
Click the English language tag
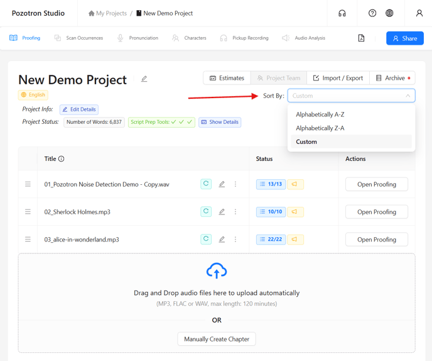pos(33,95)
